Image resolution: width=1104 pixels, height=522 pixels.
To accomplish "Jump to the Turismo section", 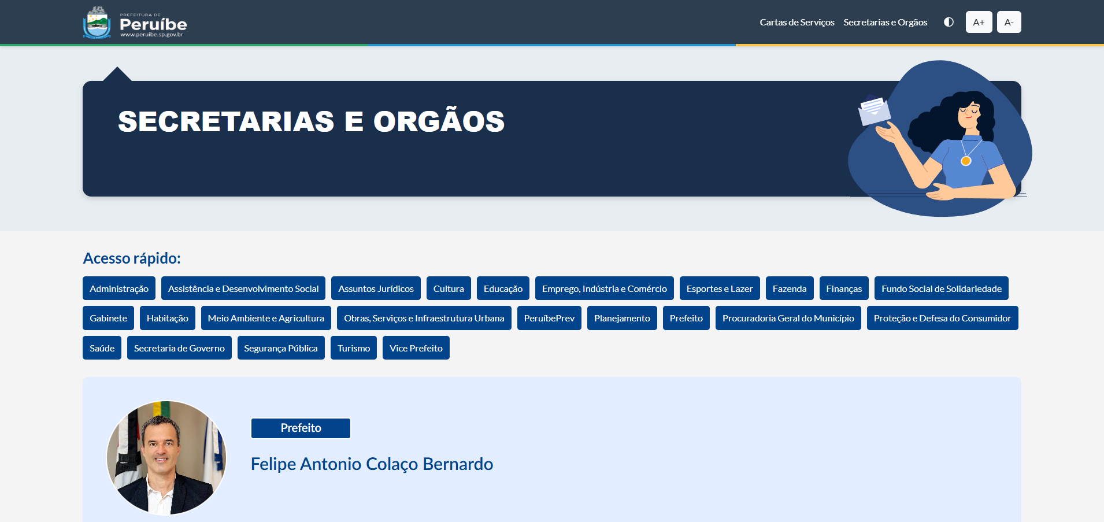I will click(354, 348).
